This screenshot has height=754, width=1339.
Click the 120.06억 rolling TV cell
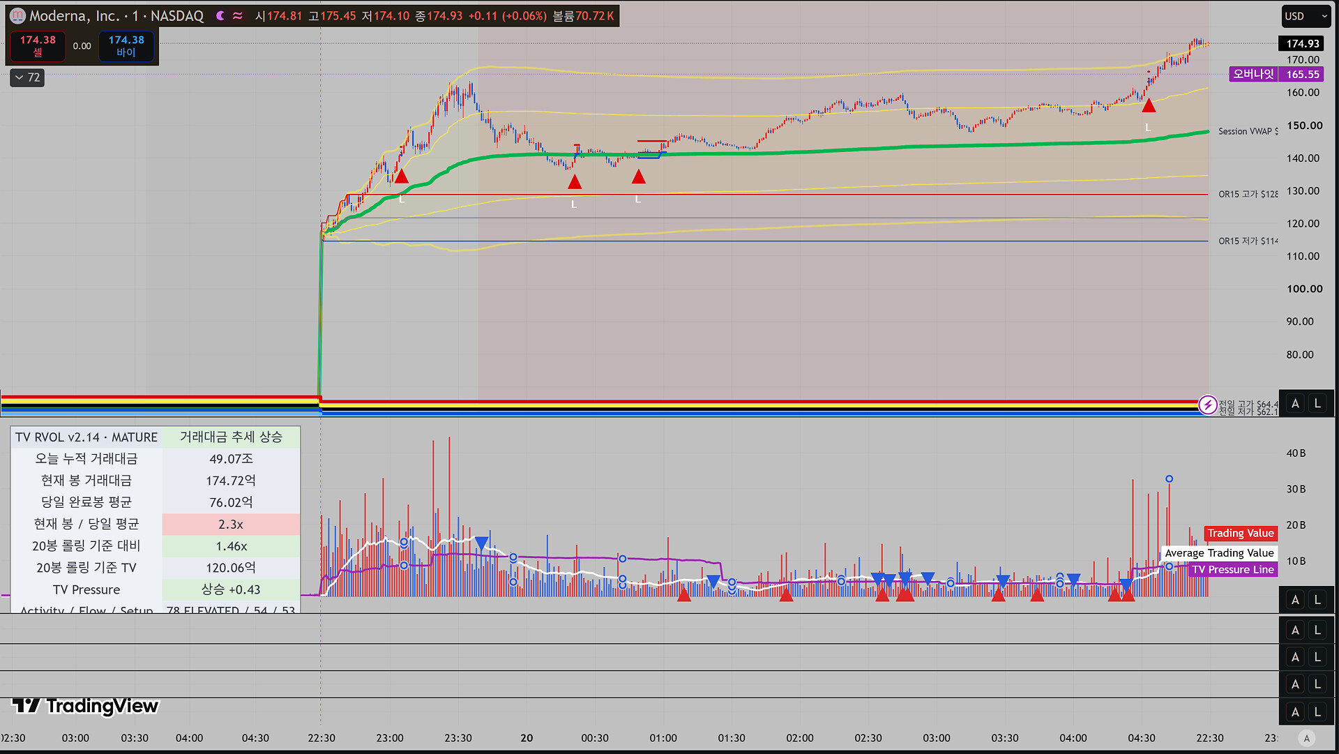click(231, 568)
